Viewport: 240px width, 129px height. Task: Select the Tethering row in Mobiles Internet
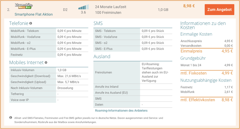[49, 94]
